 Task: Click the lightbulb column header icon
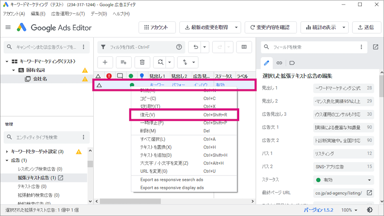click(142, 76)
